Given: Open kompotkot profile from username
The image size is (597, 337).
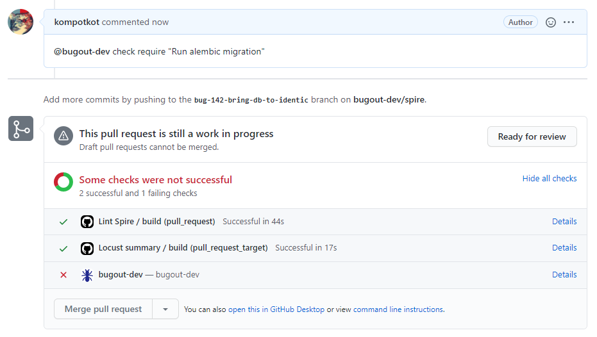Looking at the screenshot, I should (76, 22).
